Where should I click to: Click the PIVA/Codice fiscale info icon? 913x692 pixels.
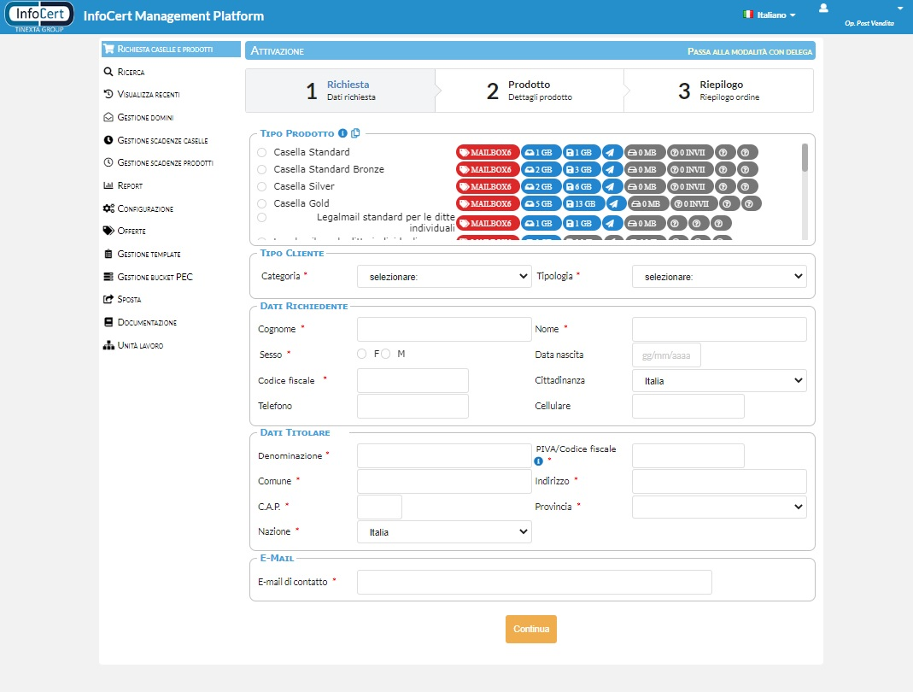[x=539, y=461]
